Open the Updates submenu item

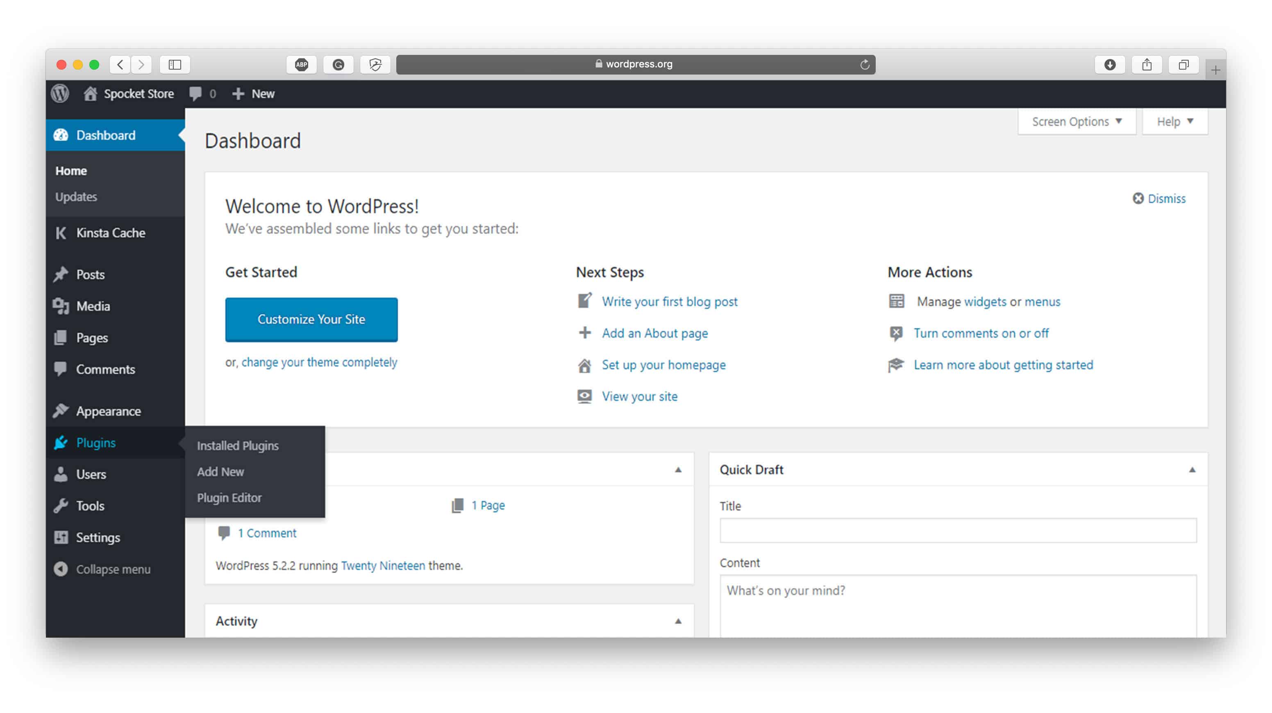(76, 197)
